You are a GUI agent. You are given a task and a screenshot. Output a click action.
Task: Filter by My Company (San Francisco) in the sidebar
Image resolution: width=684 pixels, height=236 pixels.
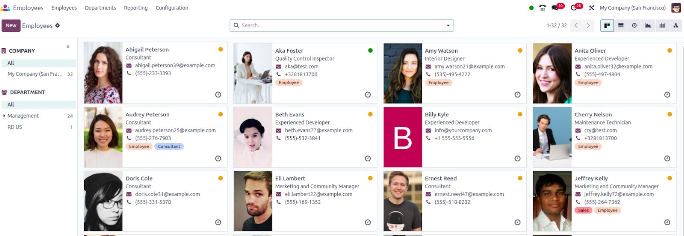[x=35, y=74]
